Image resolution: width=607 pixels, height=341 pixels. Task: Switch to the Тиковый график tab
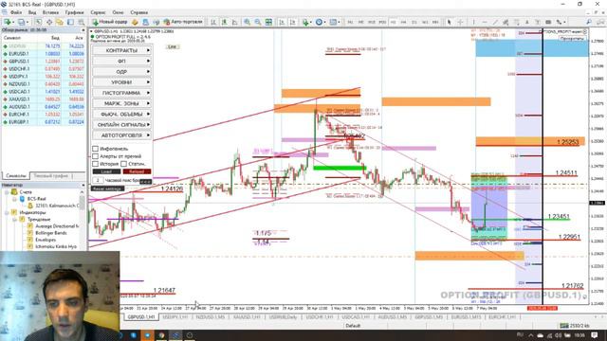pyautogui.click(x=50, y=175)
